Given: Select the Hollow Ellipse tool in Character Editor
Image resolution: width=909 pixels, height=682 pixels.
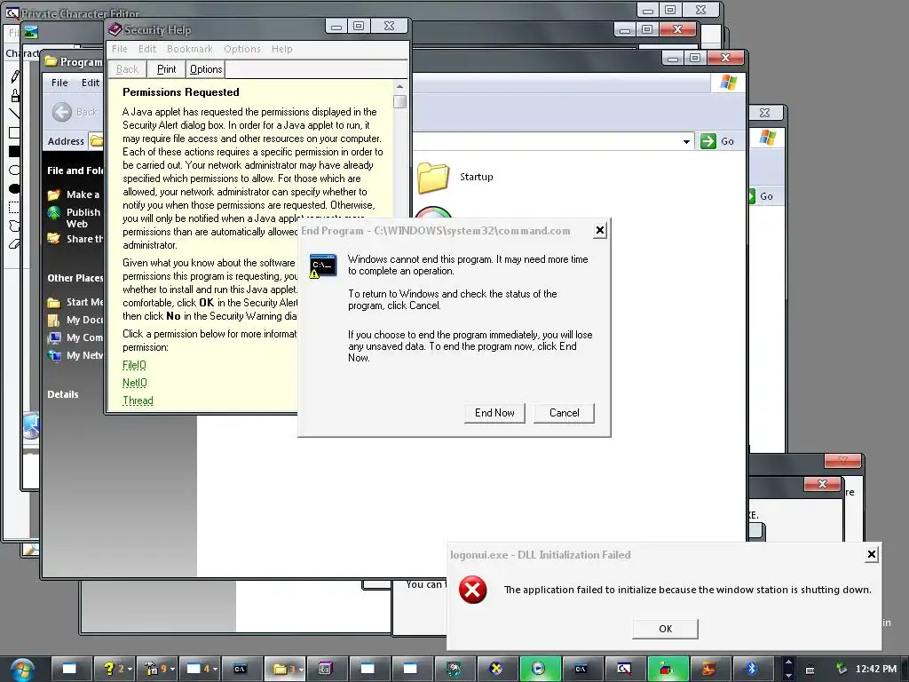Looking at the screenshot, I should (15, 170).
